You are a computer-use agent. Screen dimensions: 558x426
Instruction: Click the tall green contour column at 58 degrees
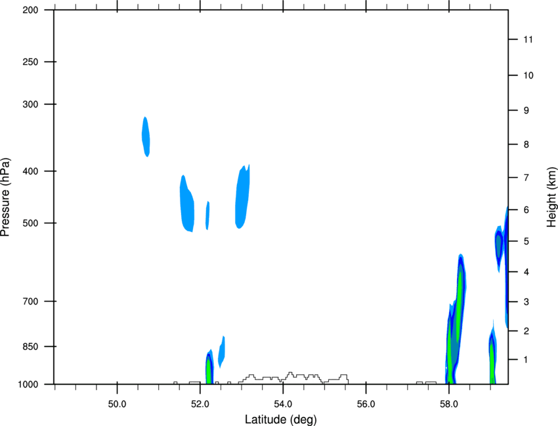click(456, 319)
